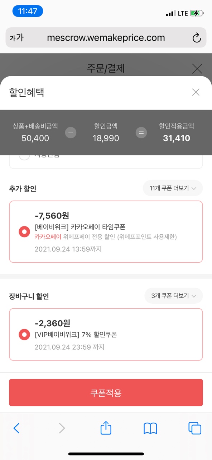Open Safari bookmarks book icon
The height and width of the screenshot is (460, 212).
(150, 428)
